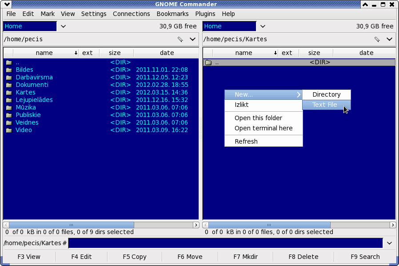Open the Edit menu
This screenshot has height=266, width=399.
point(28,14)
